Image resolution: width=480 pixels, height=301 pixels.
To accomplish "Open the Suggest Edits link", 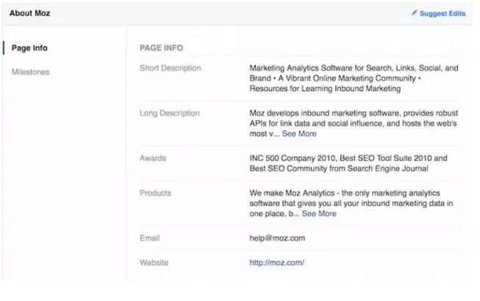I will 442,13.
